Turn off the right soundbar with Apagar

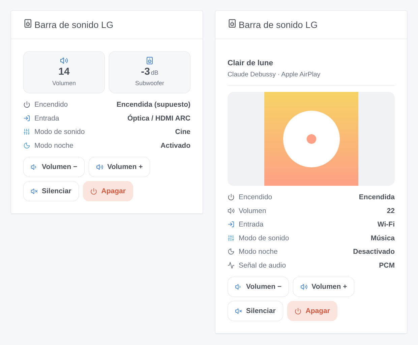click(x=312, y=311)
